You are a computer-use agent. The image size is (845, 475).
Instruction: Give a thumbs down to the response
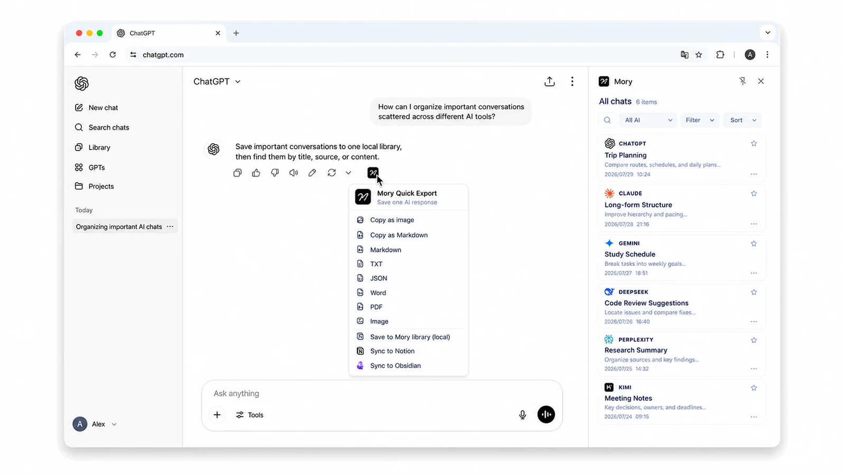tap(275, 173)
